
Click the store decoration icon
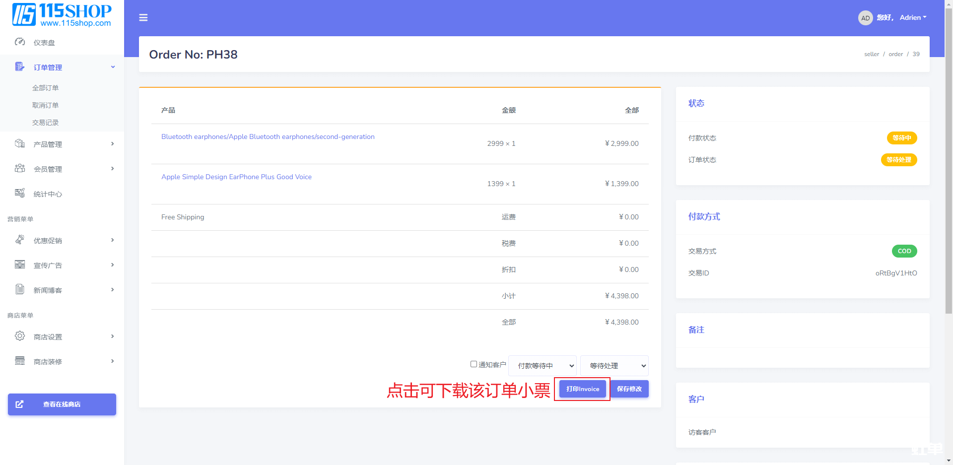click(20, 361)
